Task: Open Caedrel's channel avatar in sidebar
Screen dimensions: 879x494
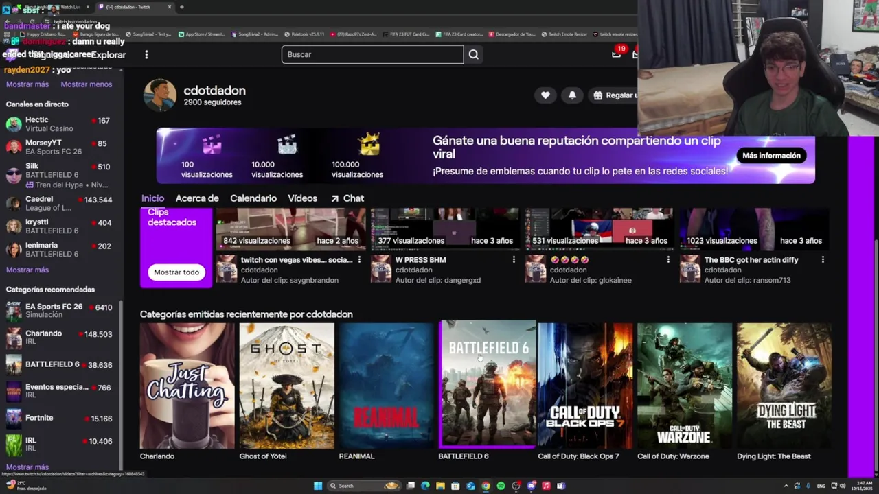Action: tap(14, 204)
